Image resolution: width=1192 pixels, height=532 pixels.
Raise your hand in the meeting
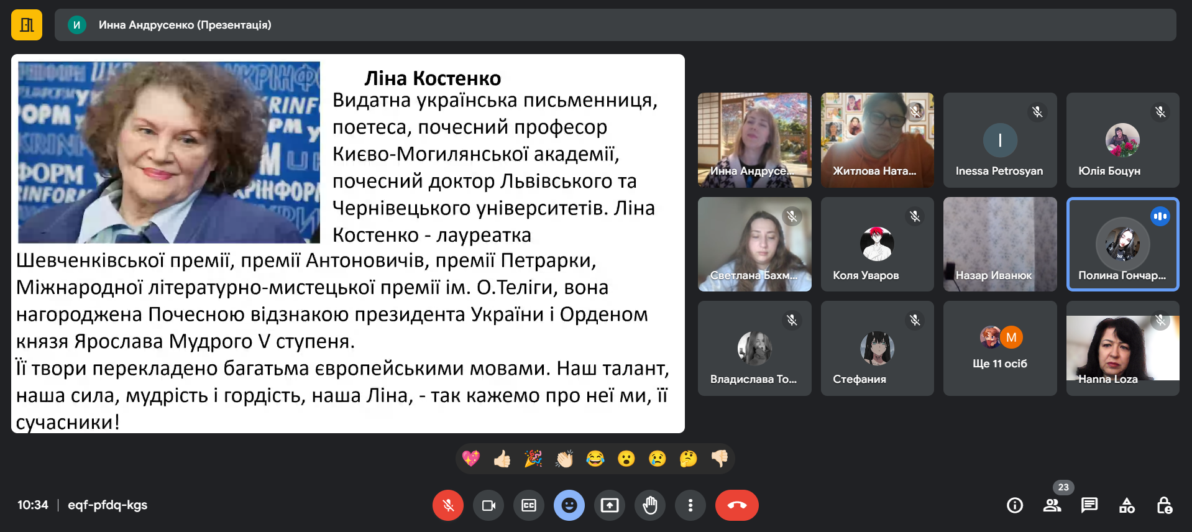650,505
